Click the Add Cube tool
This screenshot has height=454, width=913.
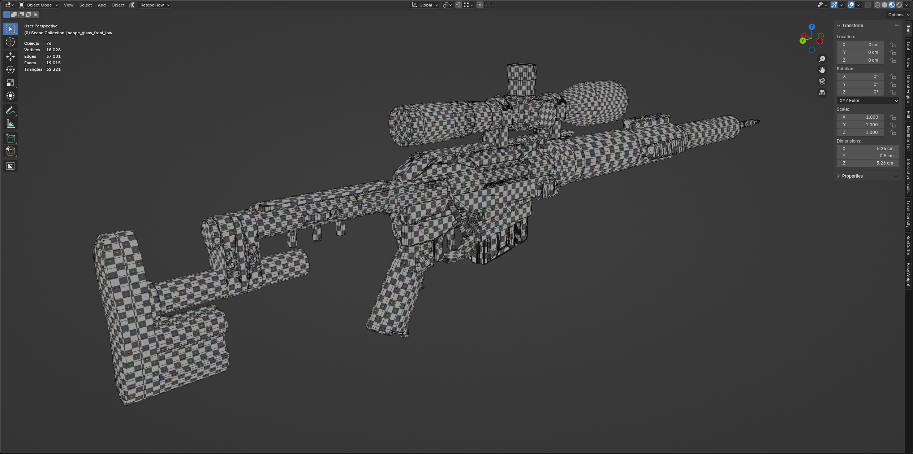click(10, 138)
